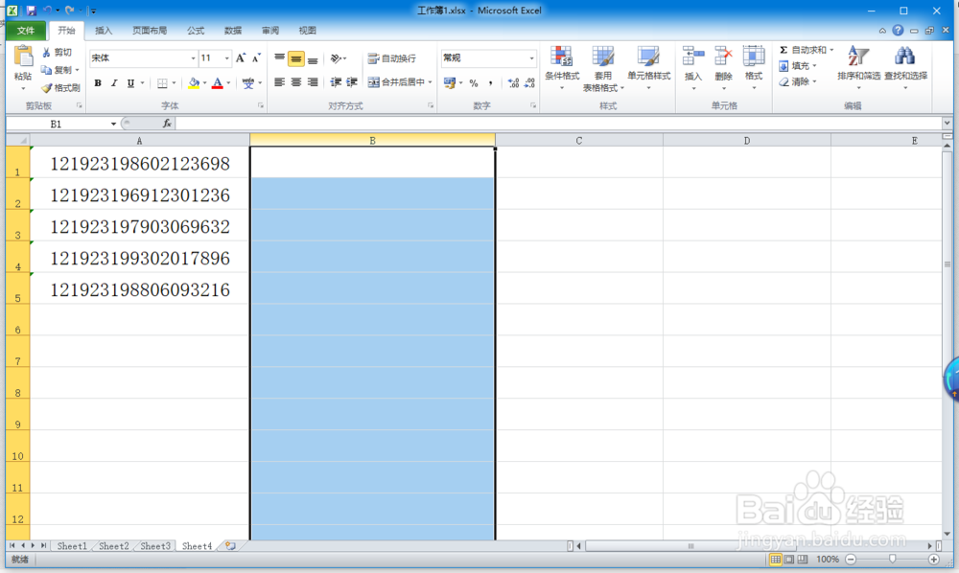Switch to View (视图) tab
Viewport: 959px width, 573px height.
(307, 31)
